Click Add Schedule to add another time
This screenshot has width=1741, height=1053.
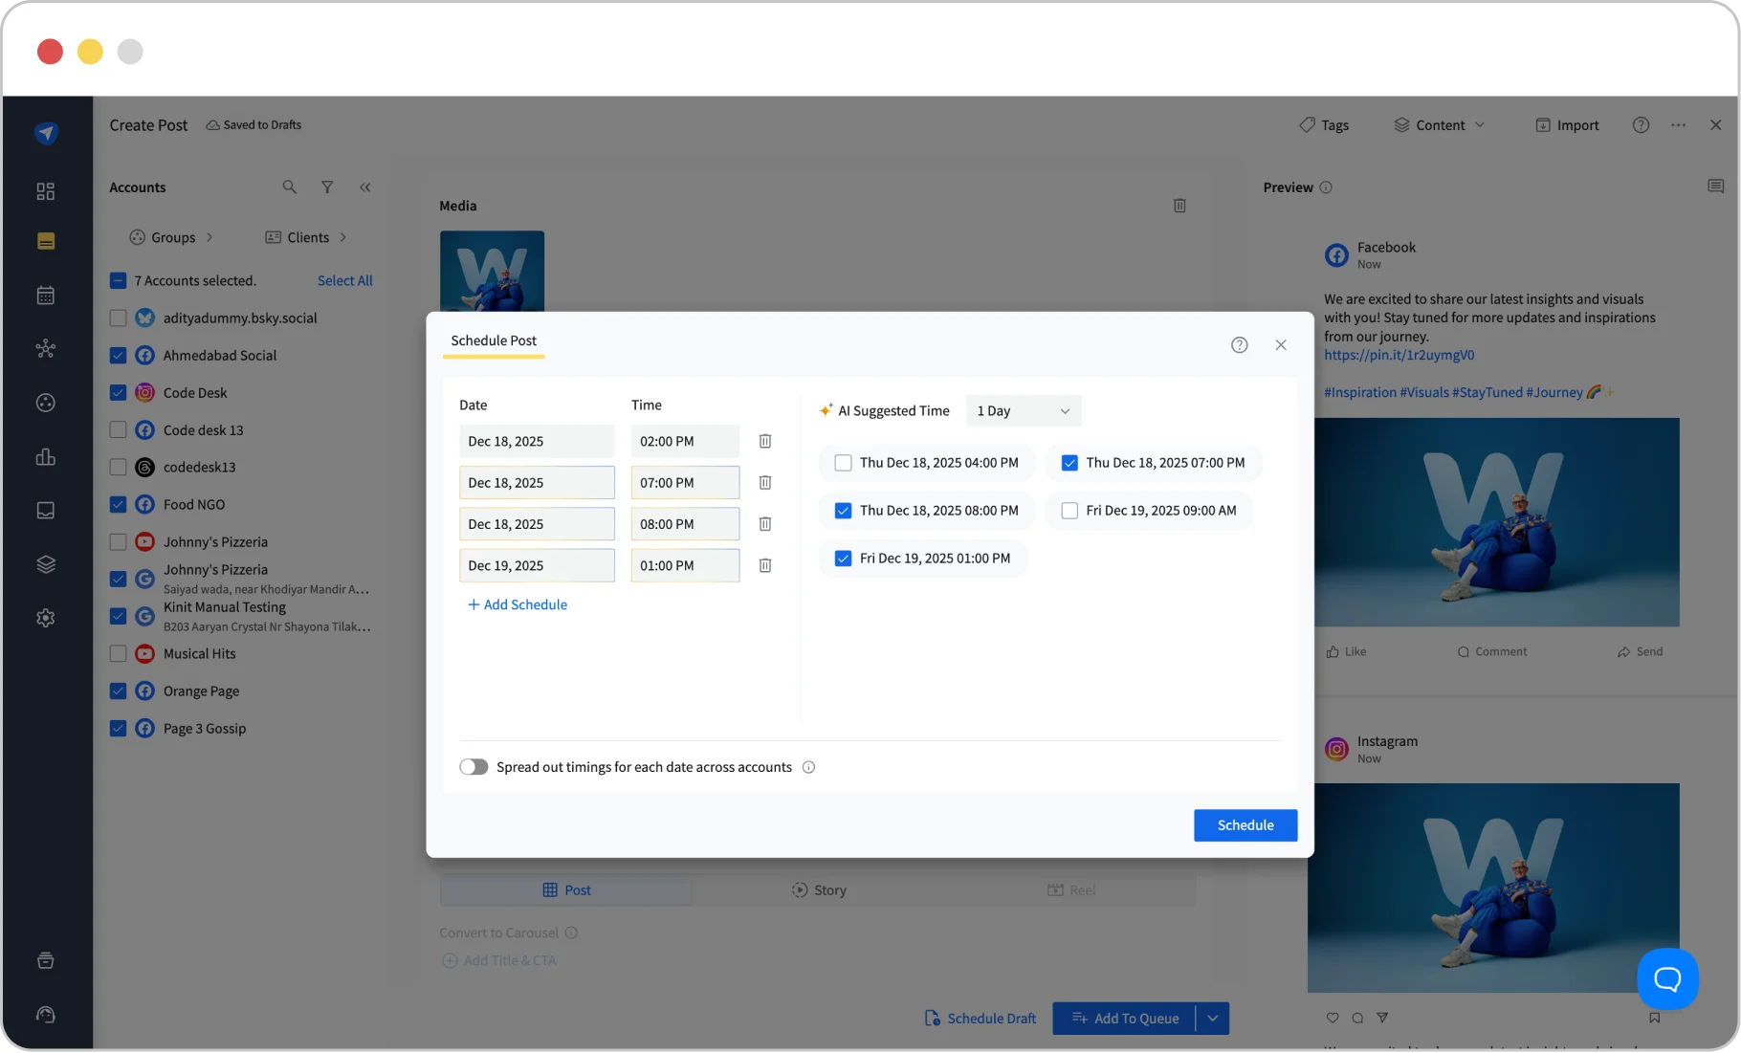pyautogui.click(x=518, y=603)
